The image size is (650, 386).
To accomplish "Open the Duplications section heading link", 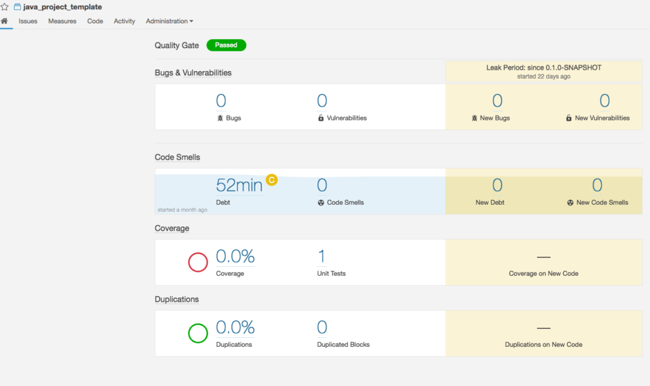I will (176, 300).
